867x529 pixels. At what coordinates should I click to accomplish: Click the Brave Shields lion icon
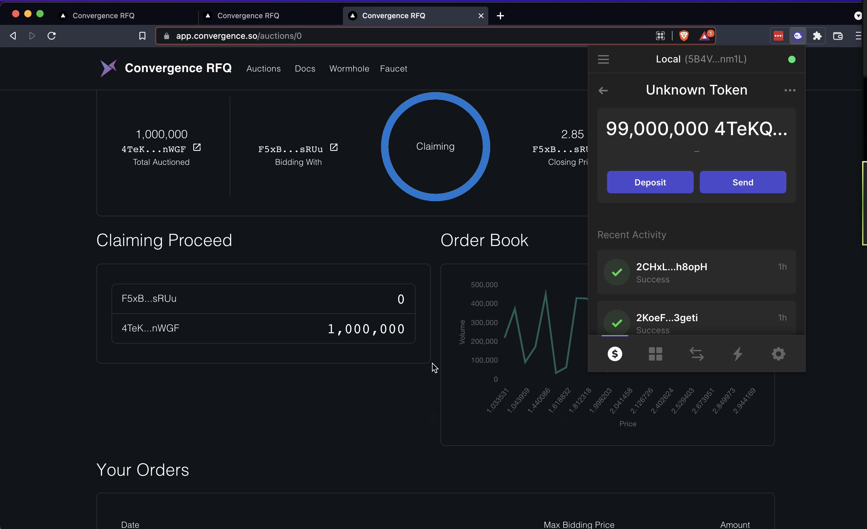tap(684, 35)
